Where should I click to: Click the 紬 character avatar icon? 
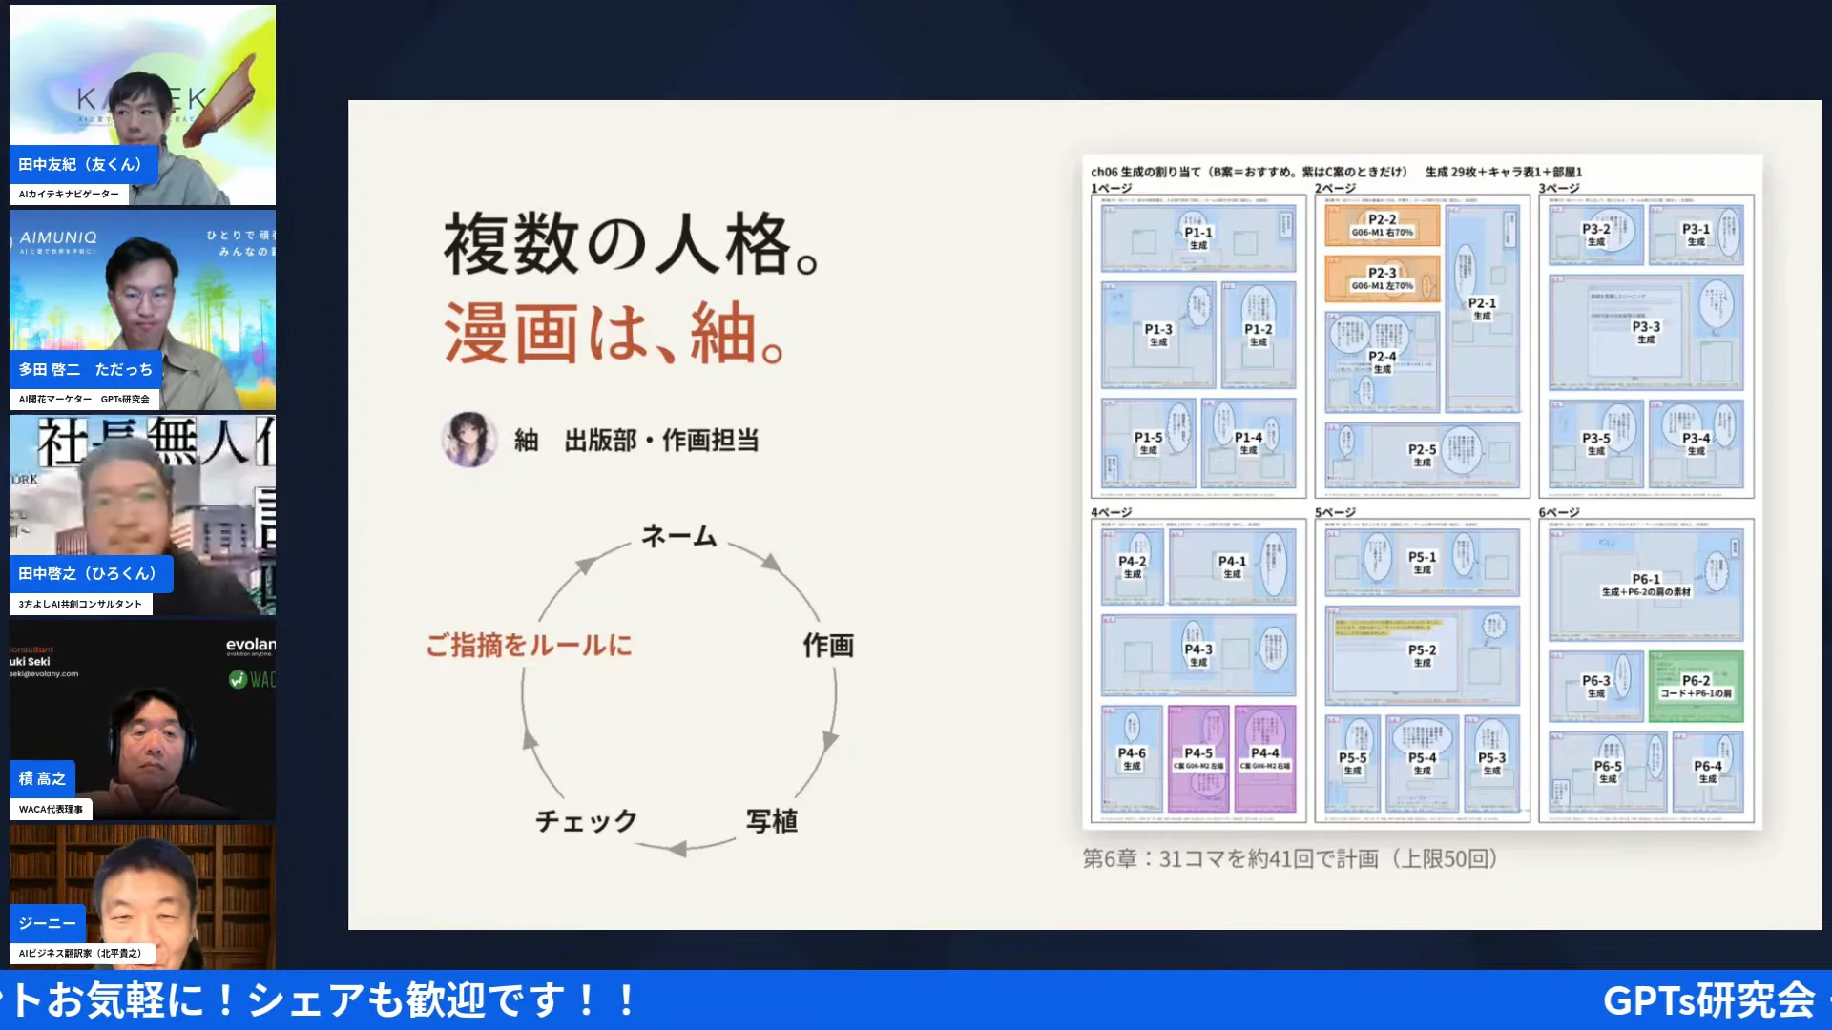(468, 440)
